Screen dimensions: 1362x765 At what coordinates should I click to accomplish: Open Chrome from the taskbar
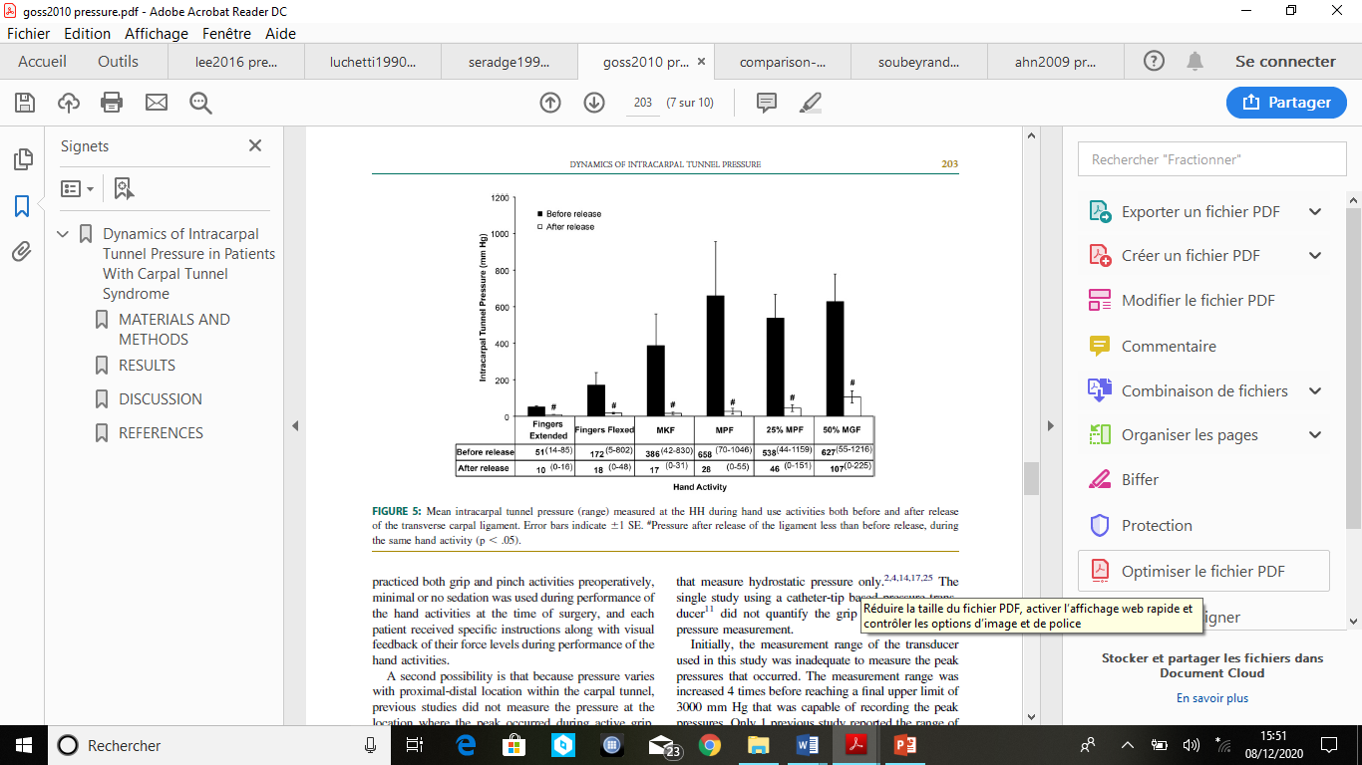coord(710,745)
